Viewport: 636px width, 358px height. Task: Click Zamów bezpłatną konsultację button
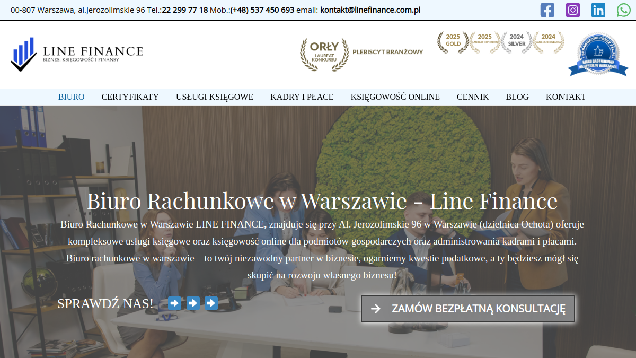[468, 309]
